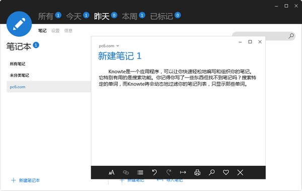Open font formatting in note toolbar
This screenshot has height=191, width=302.
coord(111,172)
